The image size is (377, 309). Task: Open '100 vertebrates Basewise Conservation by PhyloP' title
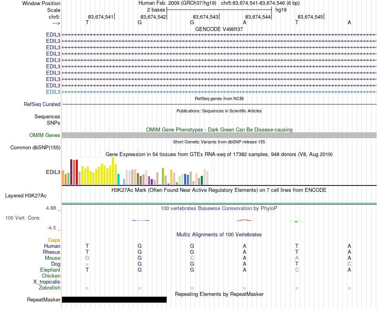219,209
